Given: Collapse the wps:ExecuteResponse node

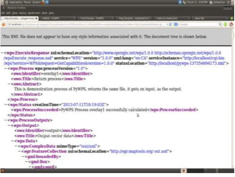Looking at the screenshot, I should click(2, 53).
